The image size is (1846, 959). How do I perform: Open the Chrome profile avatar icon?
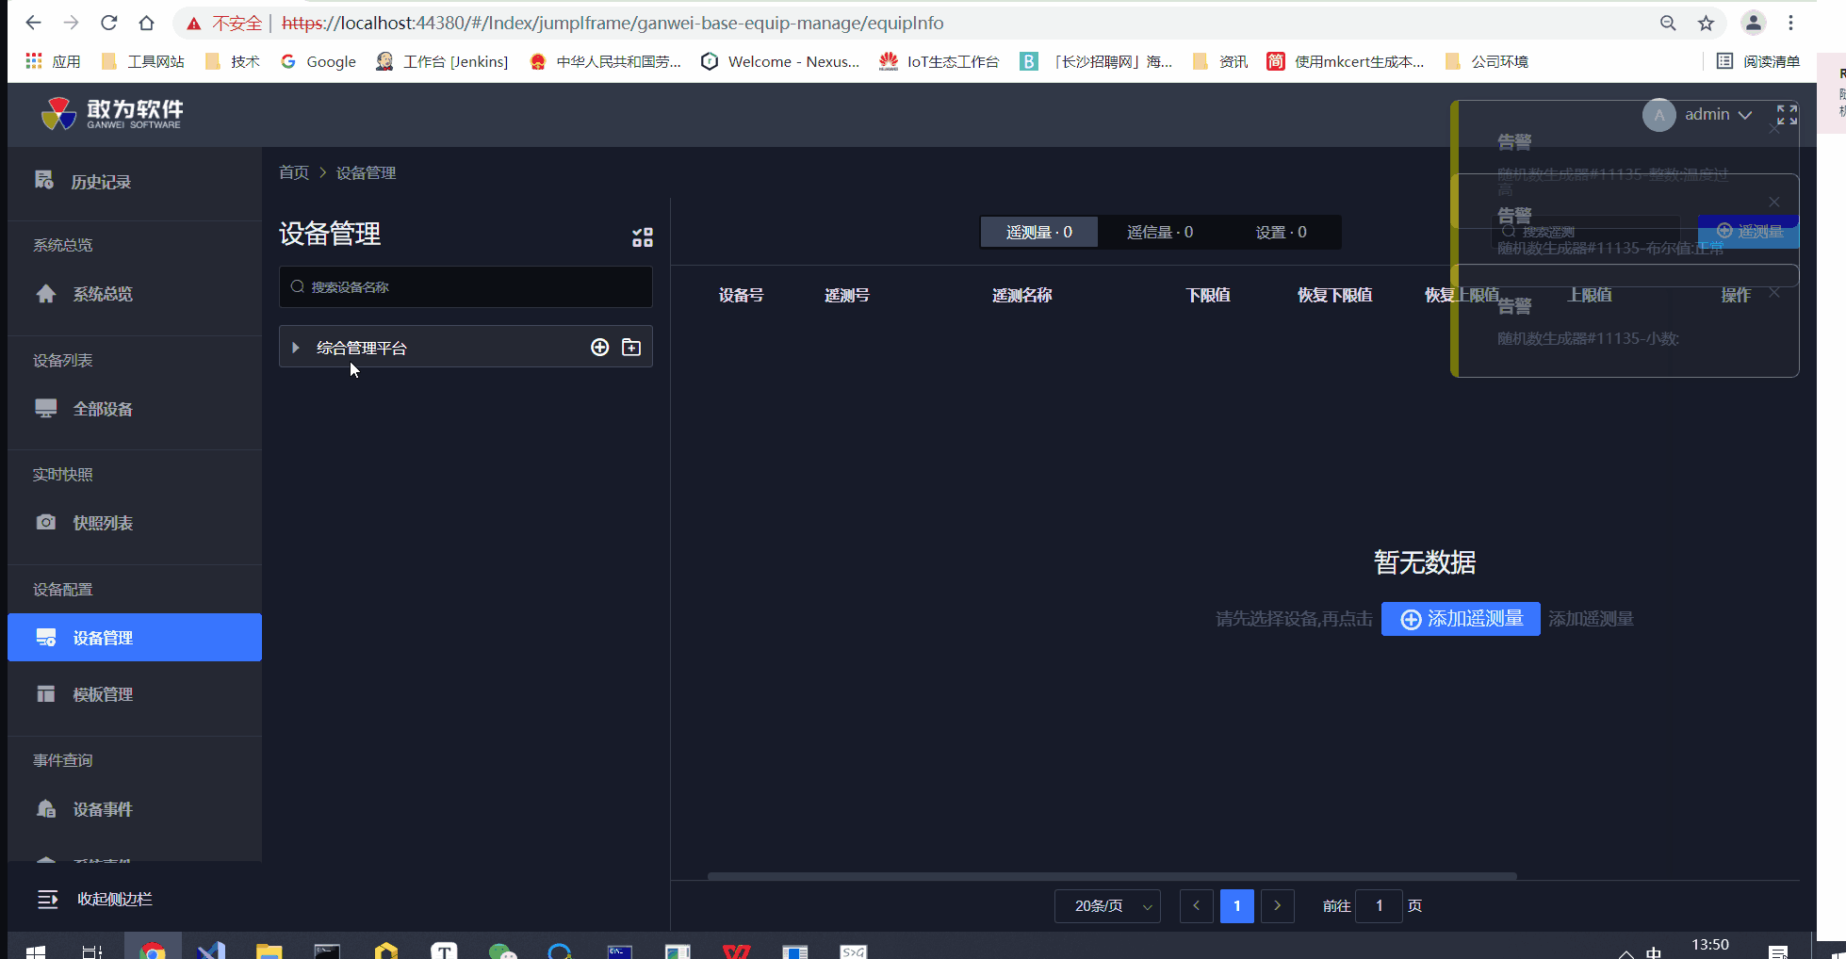(1754, 23)
